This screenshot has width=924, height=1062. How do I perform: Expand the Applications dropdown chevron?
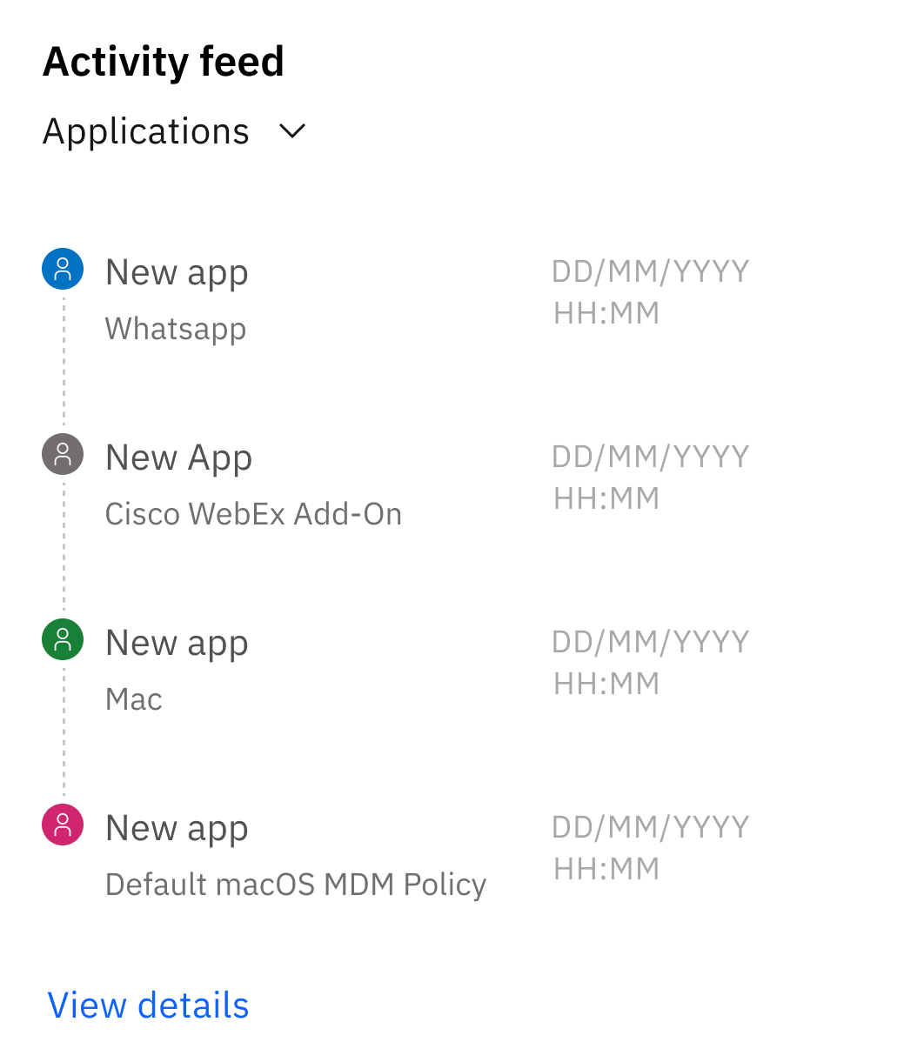tap(292, 131)
